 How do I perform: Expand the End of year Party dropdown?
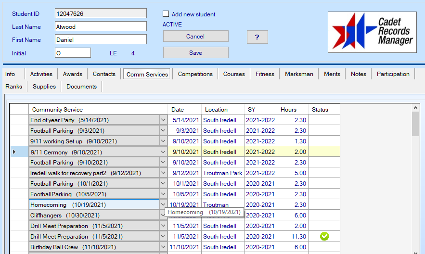tap(163, 120)
